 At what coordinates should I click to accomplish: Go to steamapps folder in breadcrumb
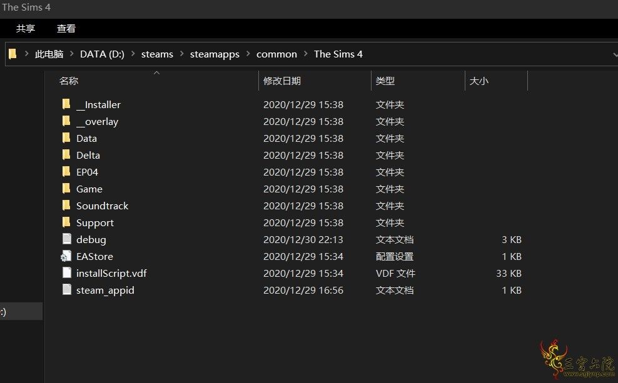tap(215, 54)
